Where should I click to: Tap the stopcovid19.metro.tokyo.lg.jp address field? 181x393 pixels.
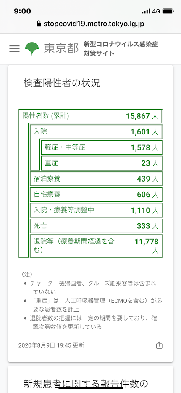click(91, 24)
